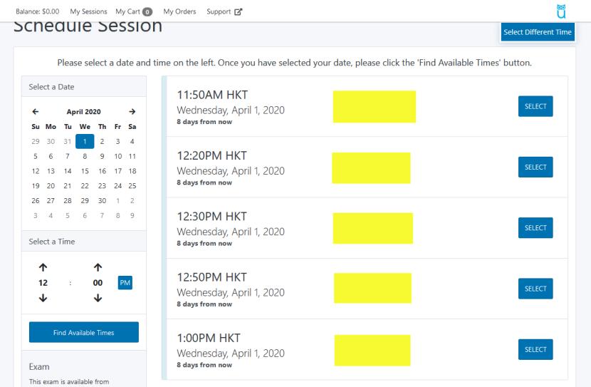591x387 pixels.
Task: Open My Cart from top bar
Action: click(x=134, y=11)
